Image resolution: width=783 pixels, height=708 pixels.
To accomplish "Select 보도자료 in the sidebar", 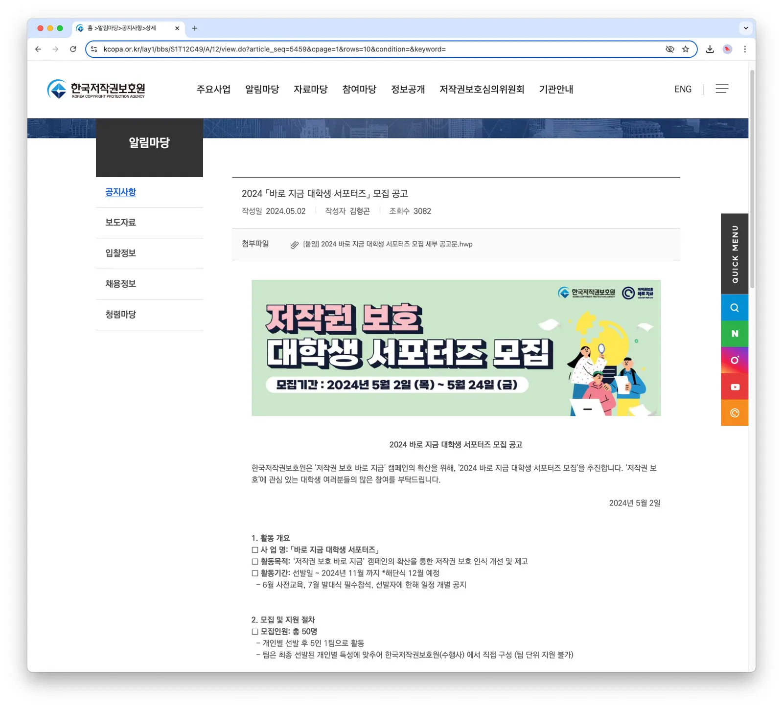I will tap(120, 222).
